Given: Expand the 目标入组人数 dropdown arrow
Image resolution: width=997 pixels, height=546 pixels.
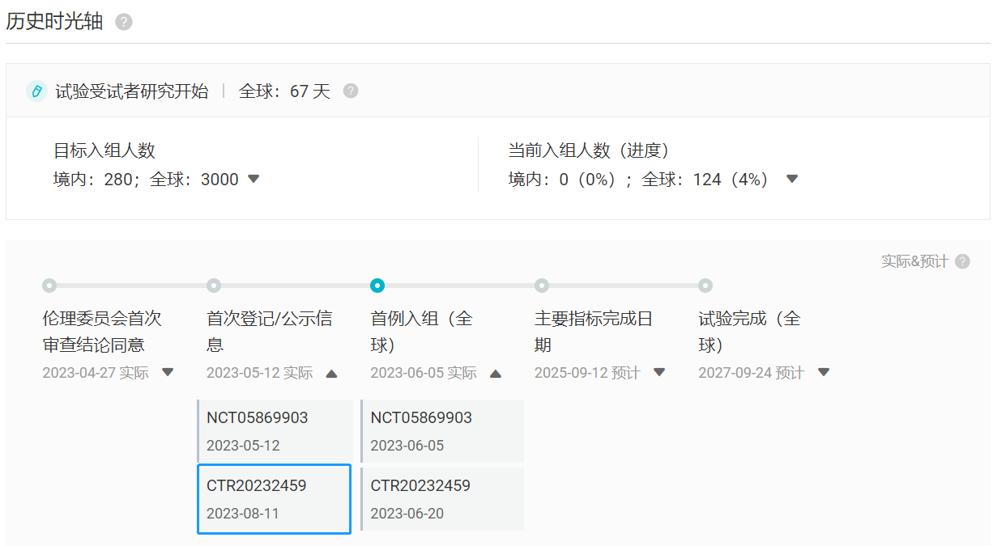Looking at the screenshot, I should pyautogui.click(x=254, y=179).
